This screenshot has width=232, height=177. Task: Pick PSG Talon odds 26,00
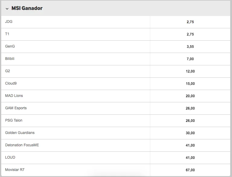tap(190, 121)
